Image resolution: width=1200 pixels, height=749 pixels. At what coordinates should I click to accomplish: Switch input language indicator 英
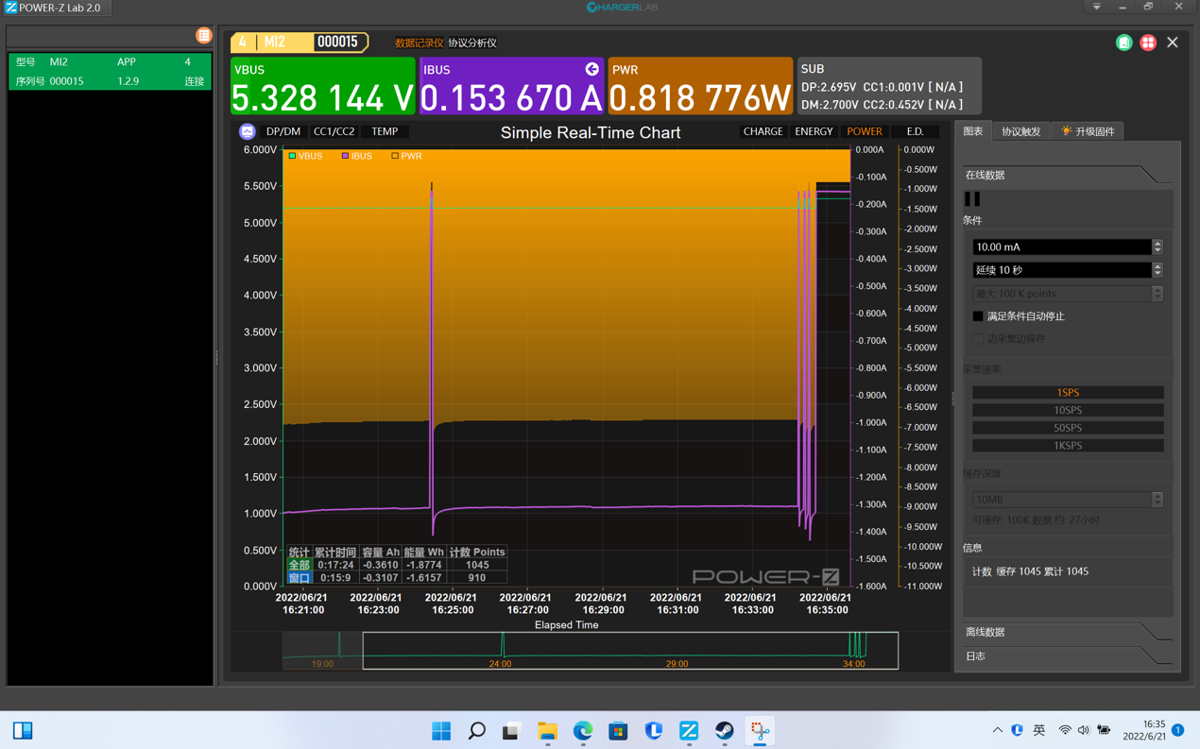coord(1039,730)
